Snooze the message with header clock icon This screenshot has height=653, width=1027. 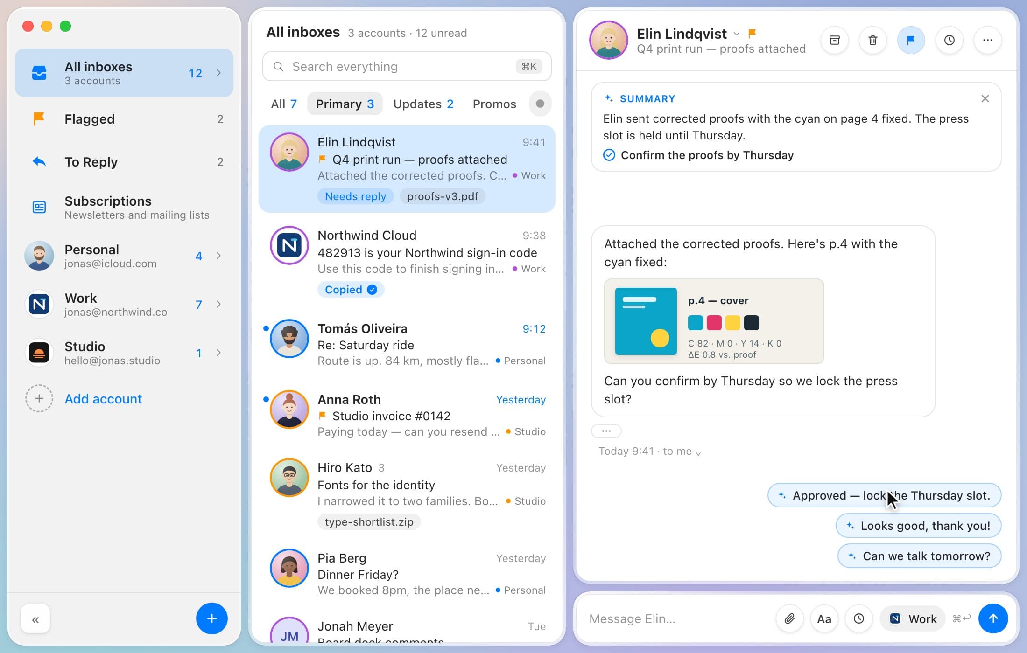(x=949, y=40)
